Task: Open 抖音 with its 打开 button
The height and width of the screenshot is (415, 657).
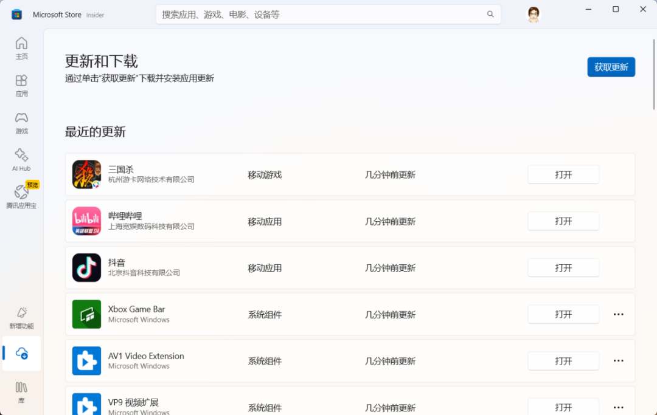Action: tap(563, 268)
